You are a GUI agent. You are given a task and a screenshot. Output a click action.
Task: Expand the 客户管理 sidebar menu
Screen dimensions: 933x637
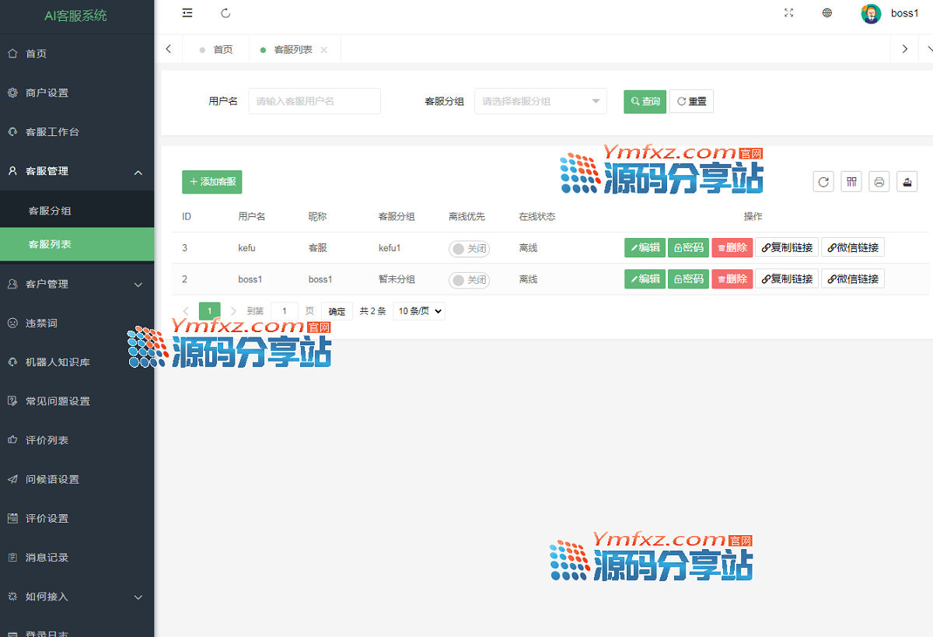tap(77, 285)
